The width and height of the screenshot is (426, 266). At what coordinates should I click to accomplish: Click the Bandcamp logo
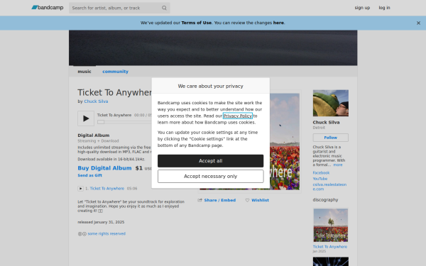48,8
